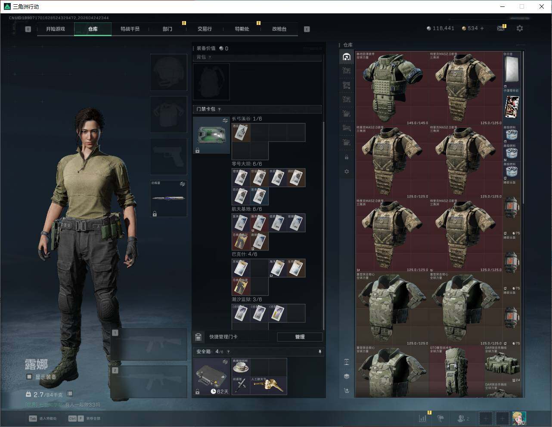Click the Tab 进入特勤处 shortcut button
Viewport: 552px width, 427px height.
pyautogui.click(x=43, y=418)
